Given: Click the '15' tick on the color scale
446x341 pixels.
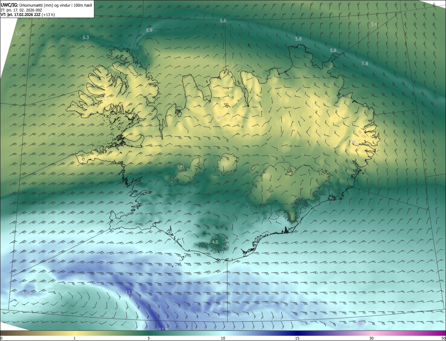Looking at the screenshot, I should (297, 338).
